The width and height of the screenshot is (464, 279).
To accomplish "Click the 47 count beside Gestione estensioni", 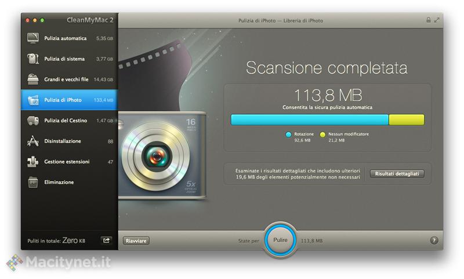I will coord(110,162).
